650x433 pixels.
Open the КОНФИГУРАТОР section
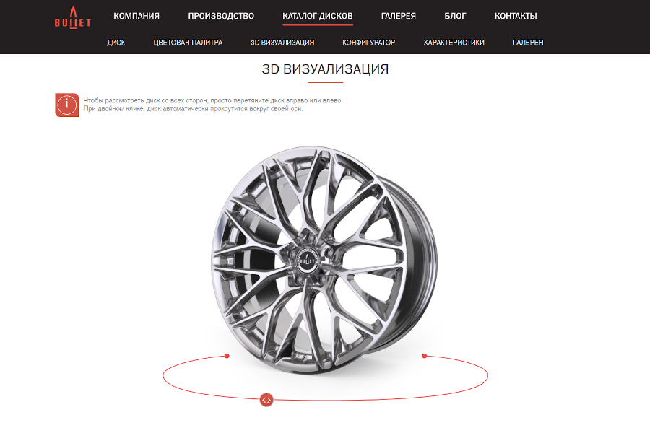(x=368, y=43)
